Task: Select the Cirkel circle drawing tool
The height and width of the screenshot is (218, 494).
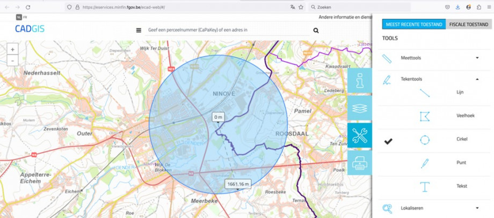Action: (425, 140)
